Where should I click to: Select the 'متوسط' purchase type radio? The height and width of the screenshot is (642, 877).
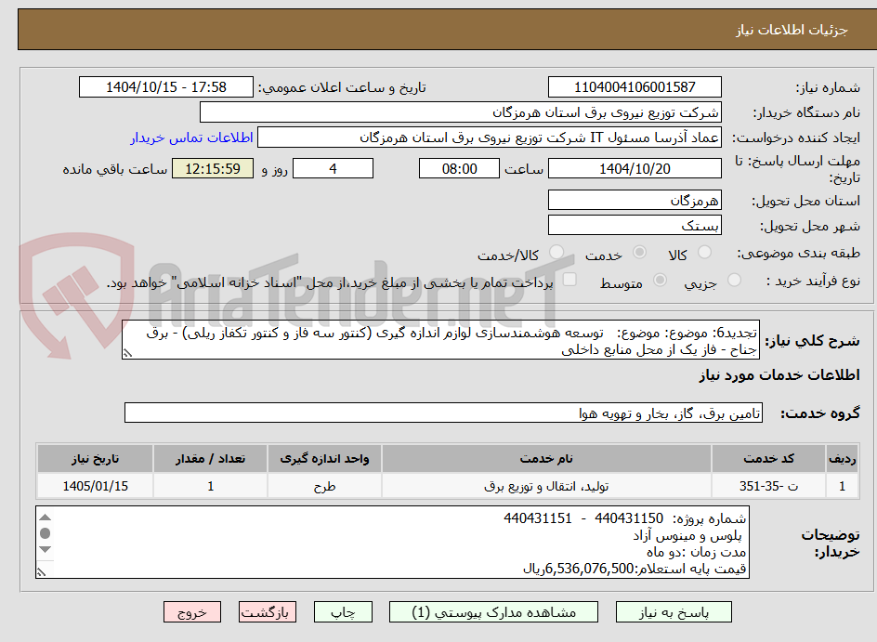pyautogui.click(x=660, y=281)
